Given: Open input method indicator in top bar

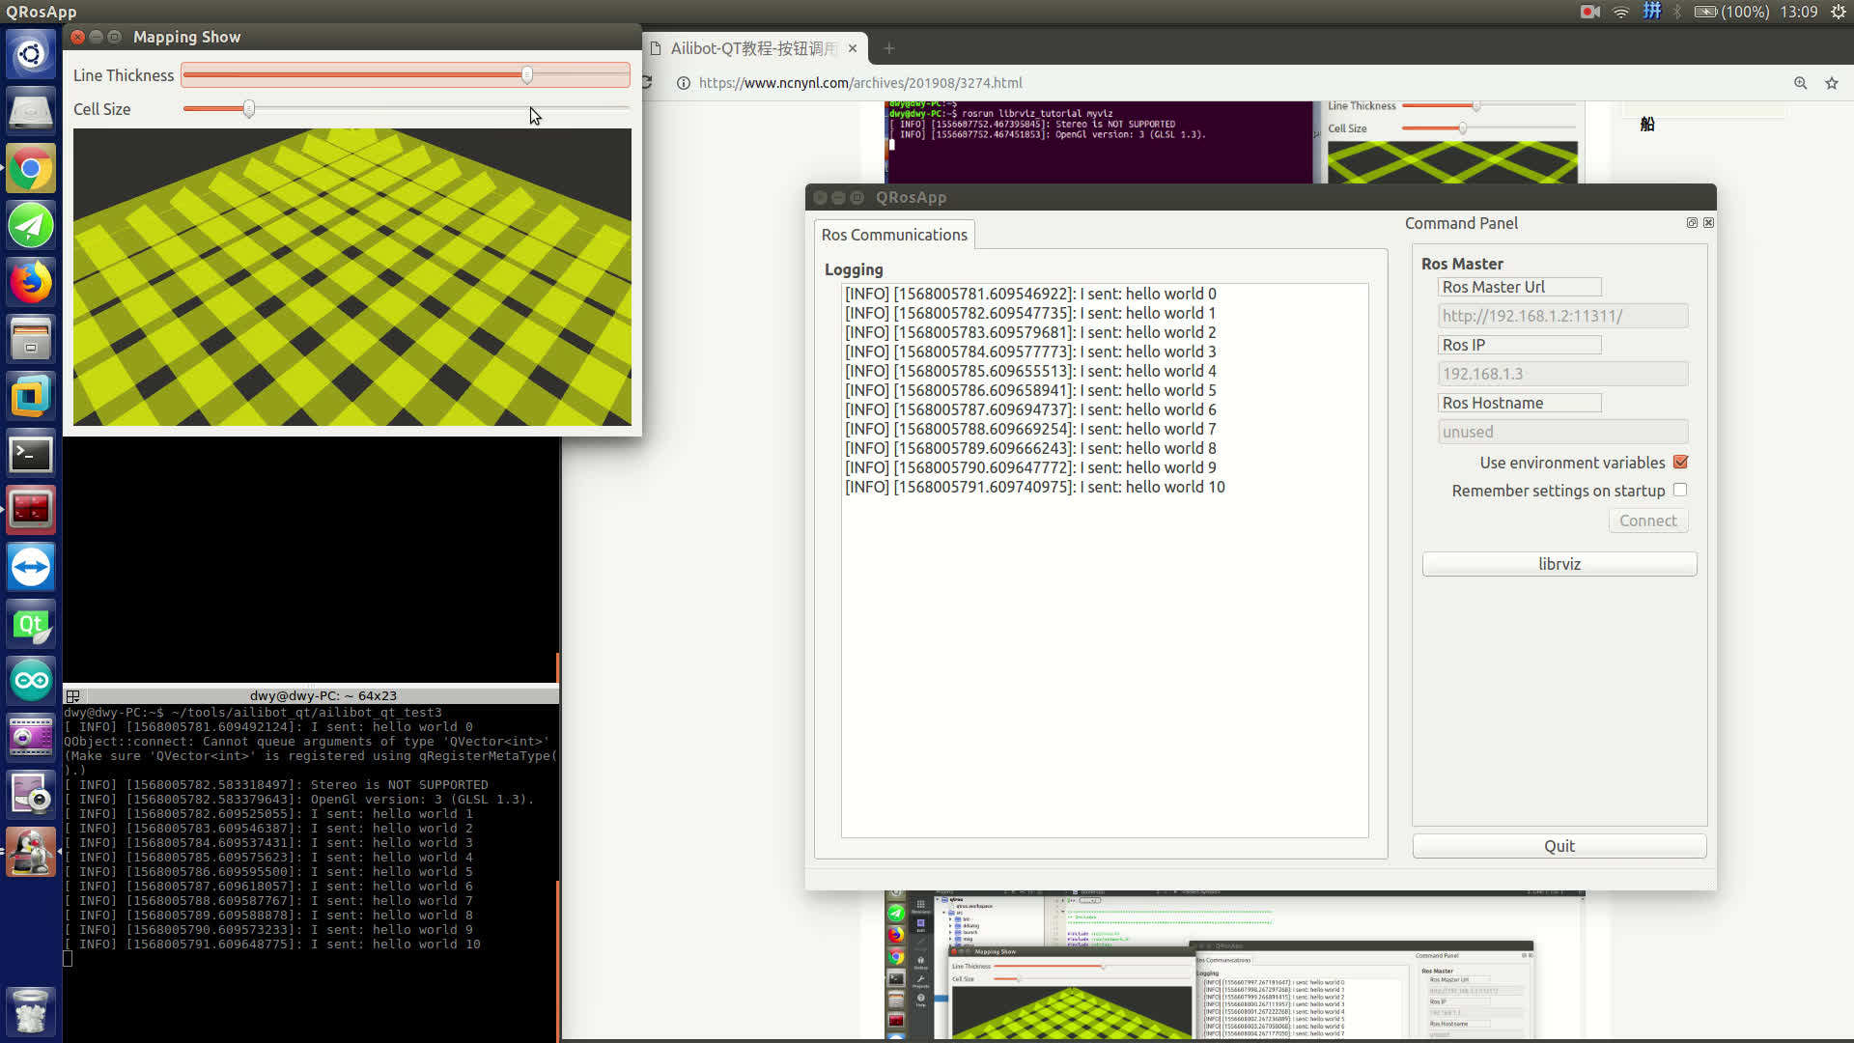Looking at the screenshot, I should pos(1652,12).
